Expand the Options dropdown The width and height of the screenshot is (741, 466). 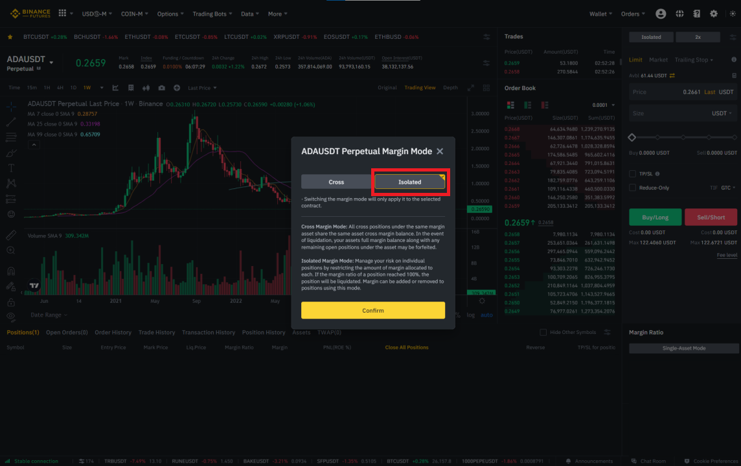pyautogui.click(x=170, y=14)
